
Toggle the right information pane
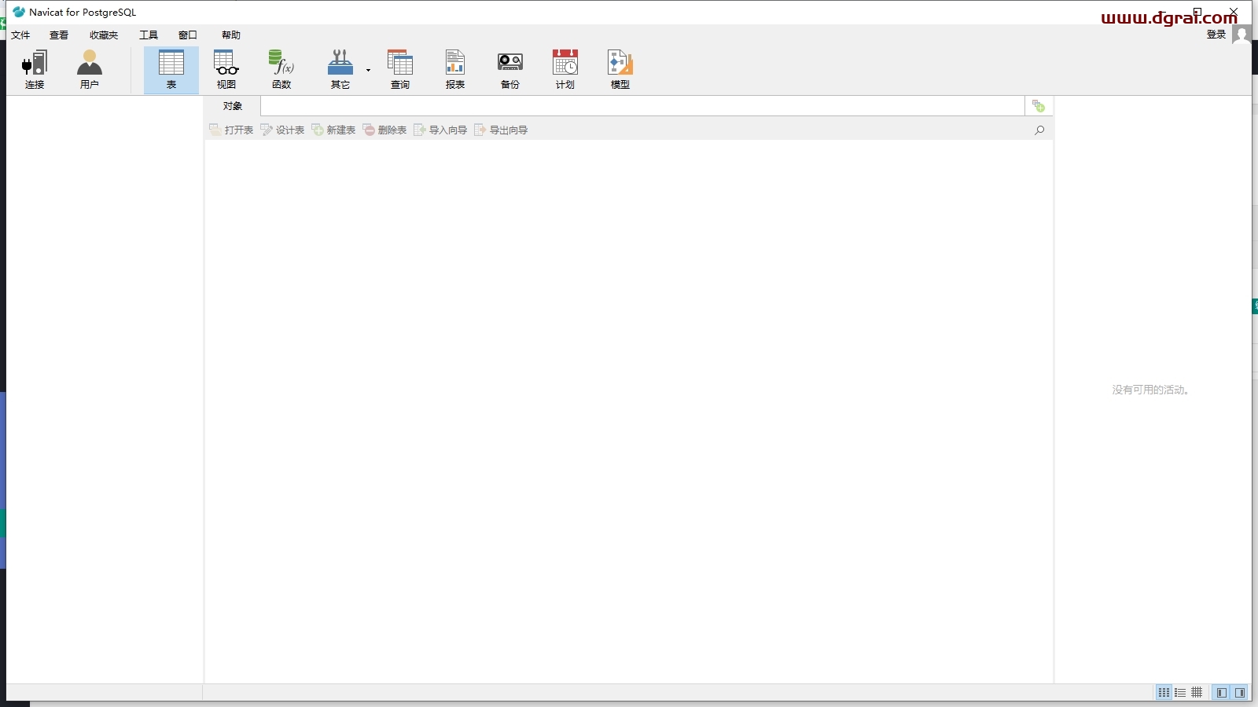point(1240,692)
